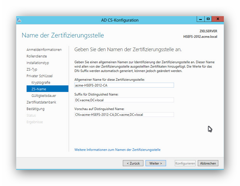Open the Zertifikatdatenbank step
The height and width of the screenshot is (186, 240).
coord(41,102)
